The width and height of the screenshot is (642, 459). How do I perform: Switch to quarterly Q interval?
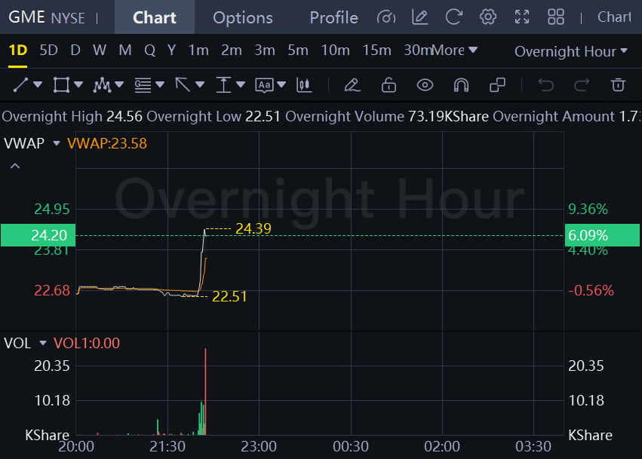tap(150, 50)
